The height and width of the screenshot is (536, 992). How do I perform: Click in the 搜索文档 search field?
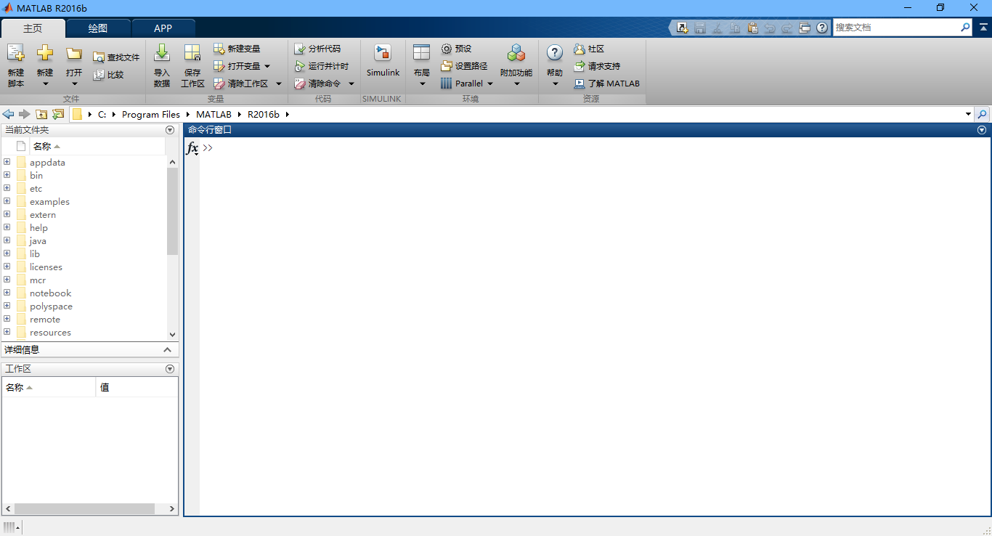point(895,28)
